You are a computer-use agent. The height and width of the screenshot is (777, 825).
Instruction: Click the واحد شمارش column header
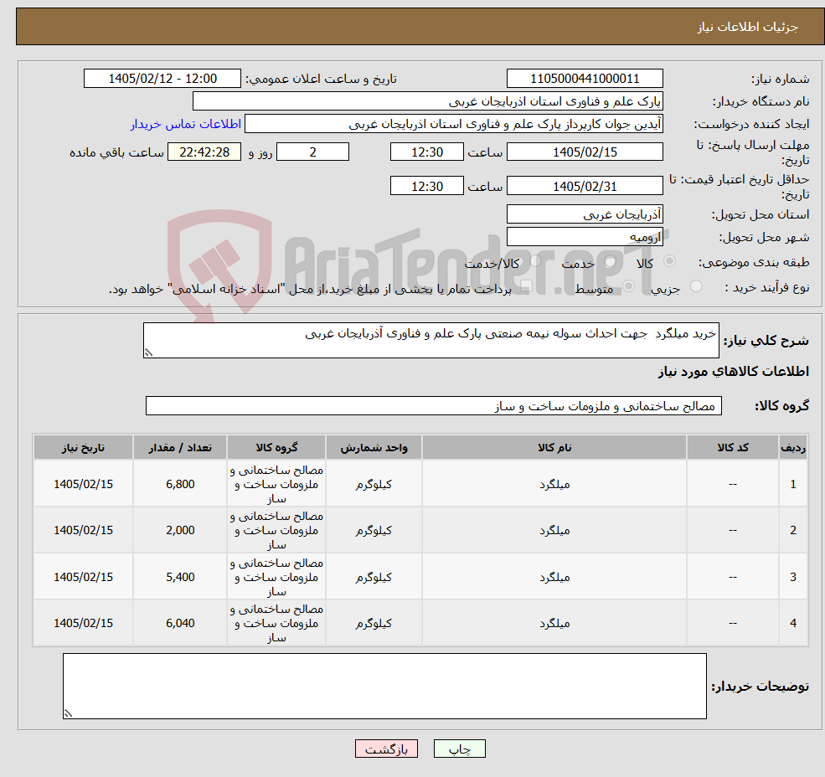click(x=374, y=448)
